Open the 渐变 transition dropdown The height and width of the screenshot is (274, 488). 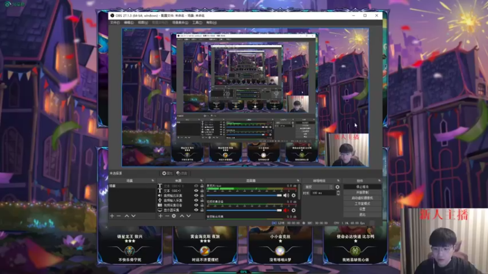(x=318, y=187)
